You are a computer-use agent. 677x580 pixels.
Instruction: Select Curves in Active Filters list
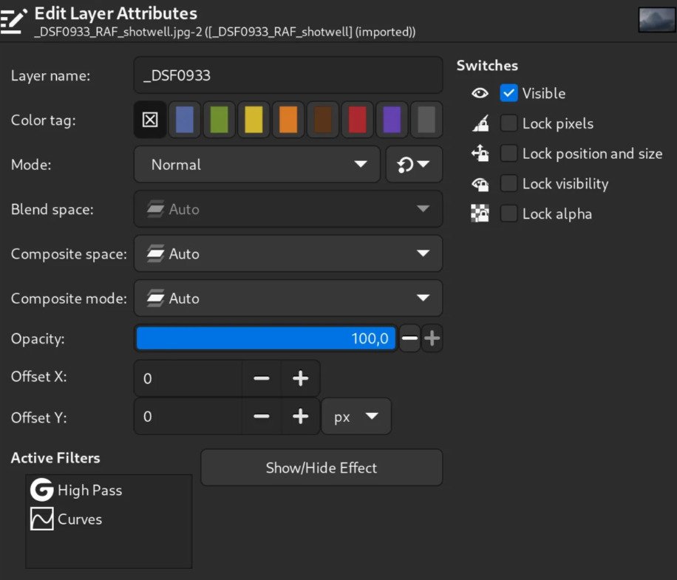[80, 519]
